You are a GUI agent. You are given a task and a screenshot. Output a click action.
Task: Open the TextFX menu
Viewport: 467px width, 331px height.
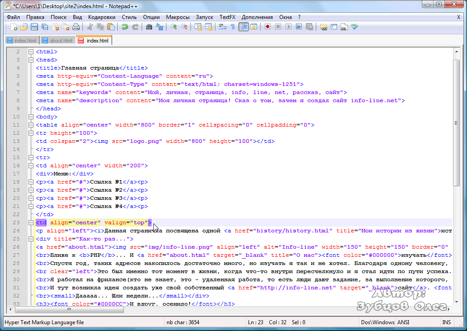pyautogui.click(x=227, y=17)
